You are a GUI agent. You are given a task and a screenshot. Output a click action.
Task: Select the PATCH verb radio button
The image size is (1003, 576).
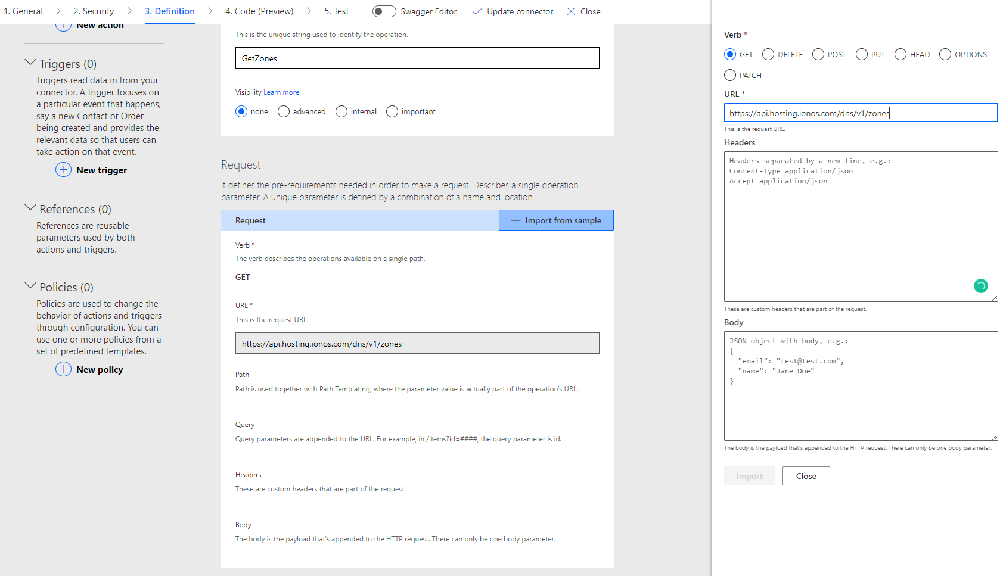(729, 75)
